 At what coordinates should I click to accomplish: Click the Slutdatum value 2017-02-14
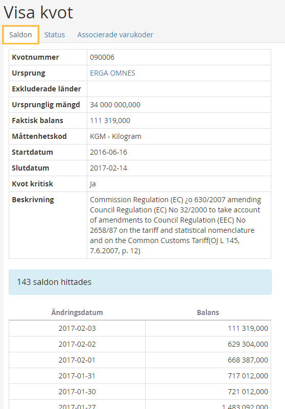click(109, 168)
